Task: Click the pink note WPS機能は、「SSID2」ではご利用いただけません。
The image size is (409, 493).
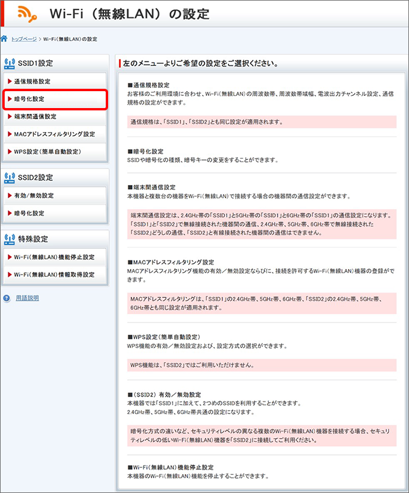Action: [x=262, y=365]
